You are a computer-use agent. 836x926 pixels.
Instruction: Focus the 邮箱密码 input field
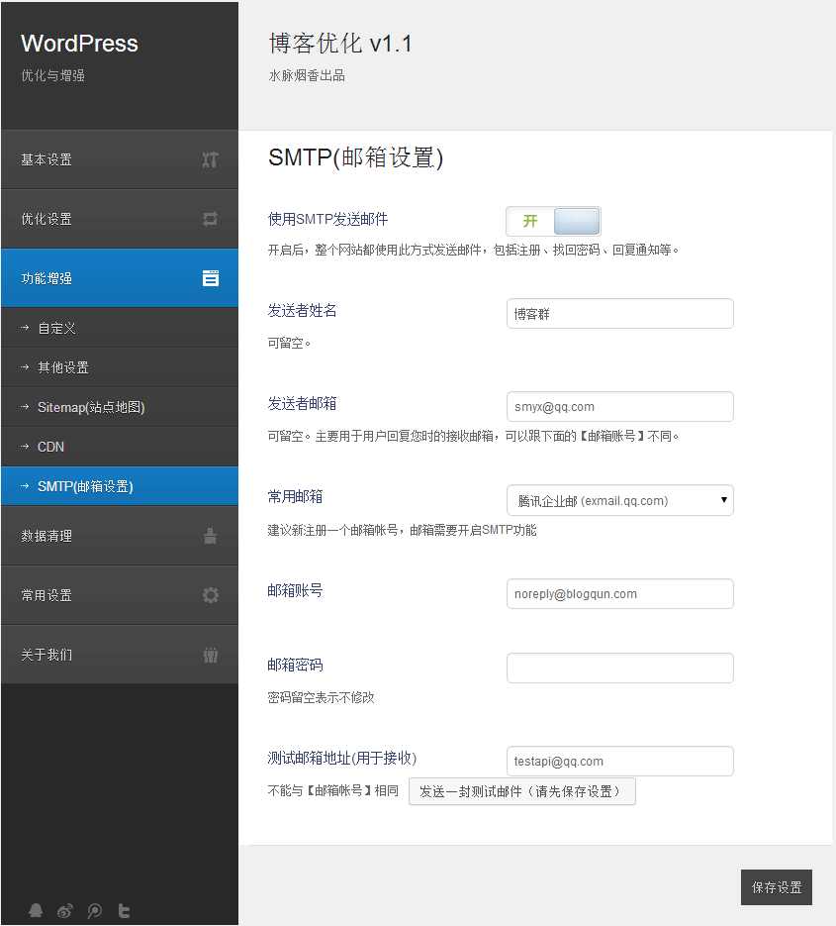pyautogui.click(x=619, y=669)
